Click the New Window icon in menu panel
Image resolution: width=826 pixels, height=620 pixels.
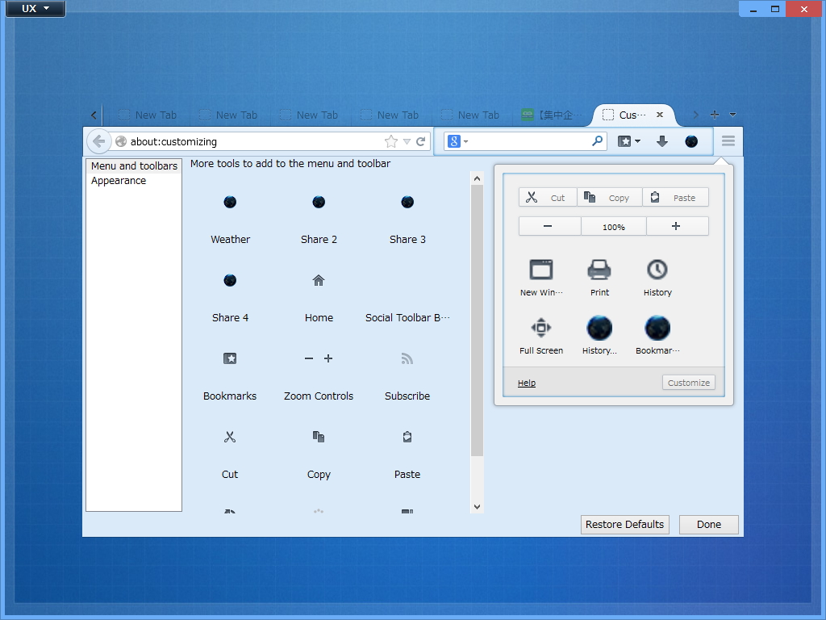tap(541, 270)
